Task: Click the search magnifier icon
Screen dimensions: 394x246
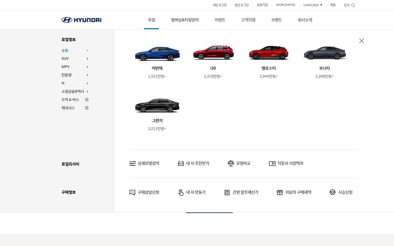Action: pos(353,5)
